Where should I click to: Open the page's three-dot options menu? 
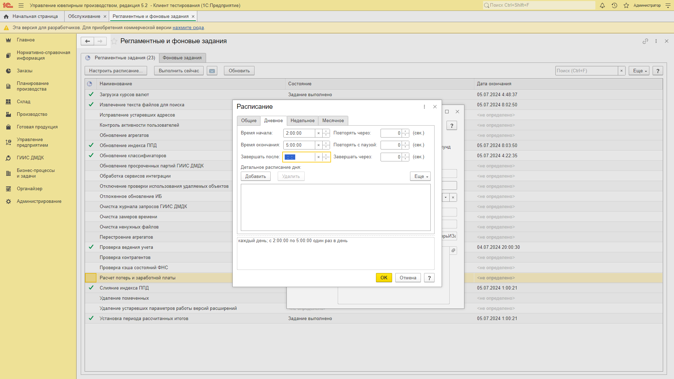656,41
